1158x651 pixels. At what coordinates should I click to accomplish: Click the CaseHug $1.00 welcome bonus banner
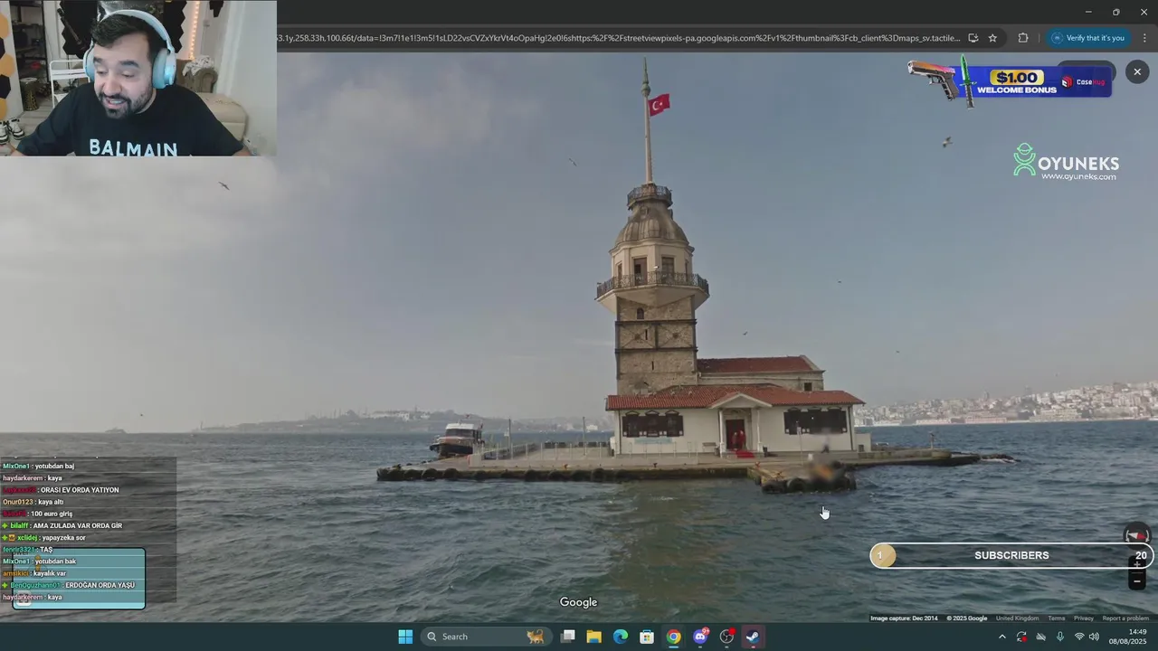click(x=1010, y=81)
